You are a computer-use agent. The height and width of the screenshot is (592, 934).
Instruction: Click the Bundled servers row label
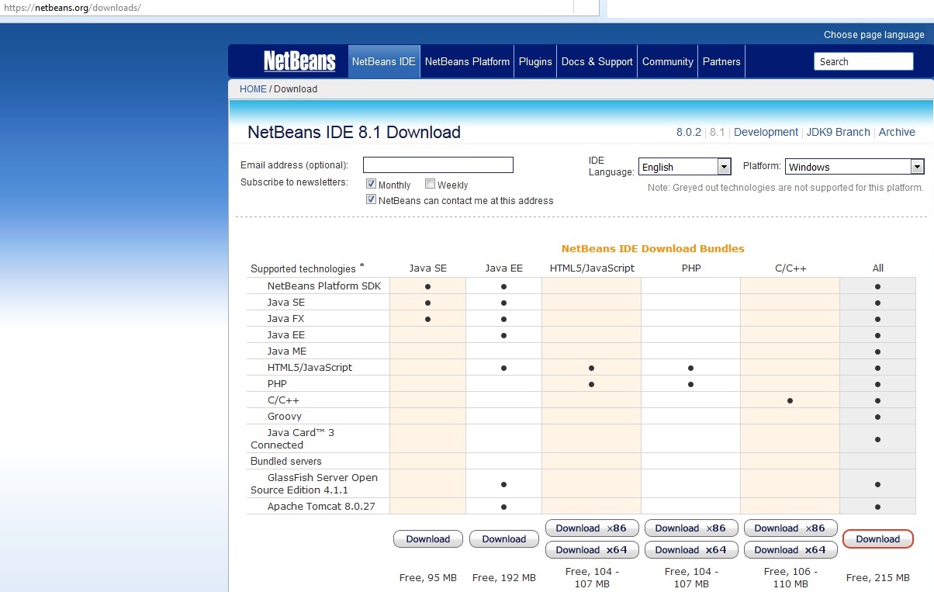point(286,462)
